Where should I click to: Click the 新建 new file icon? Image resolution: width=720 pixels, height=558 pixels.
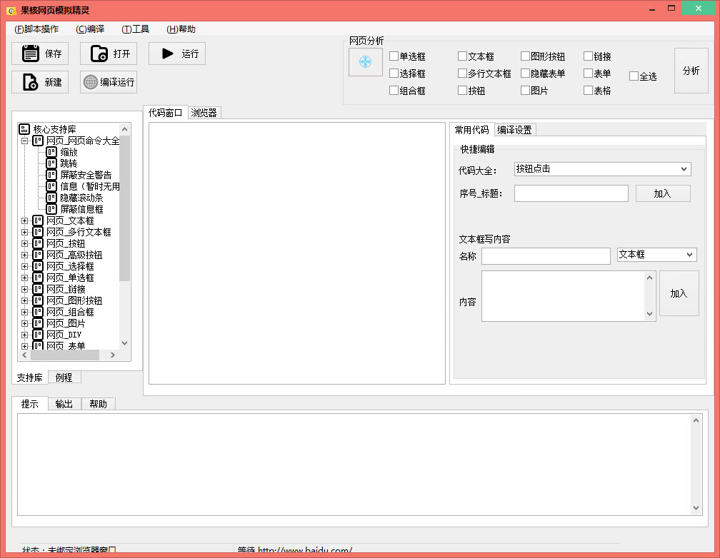pyautogui.click(x=30, y=82)
